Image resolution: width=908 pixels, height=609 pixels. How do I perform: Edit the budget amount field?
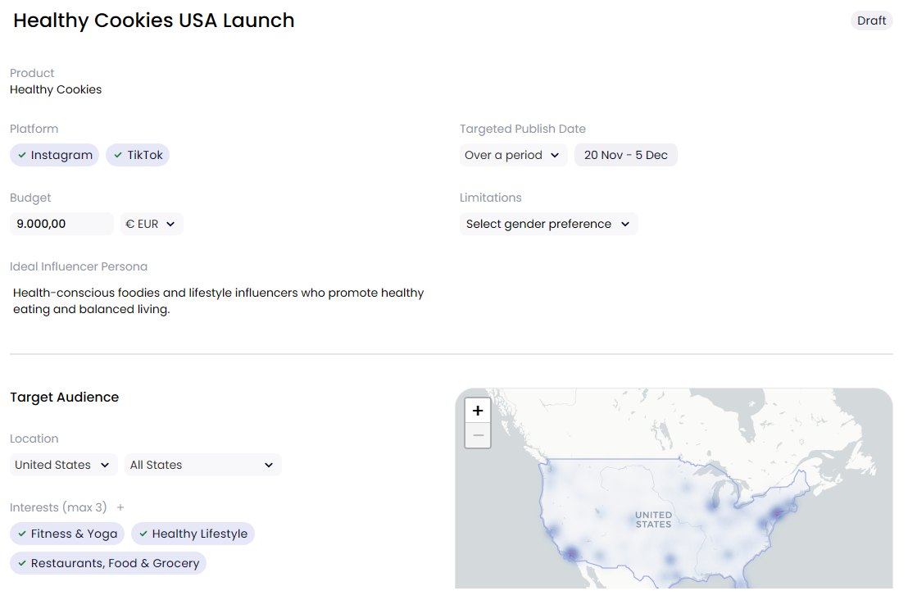pyautogui.click(x=61, y=224)
